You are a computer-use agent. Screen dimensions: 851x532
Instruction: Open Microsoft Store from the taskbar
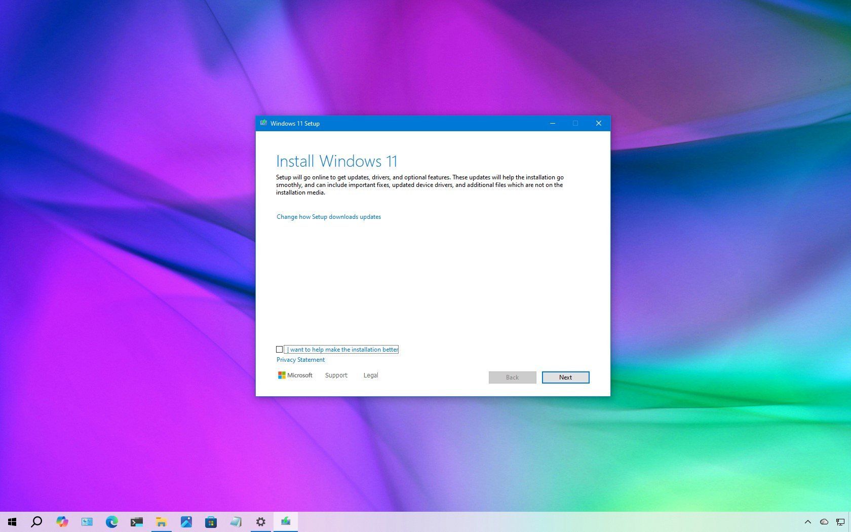pyautogui.click(x=211, y=522)
